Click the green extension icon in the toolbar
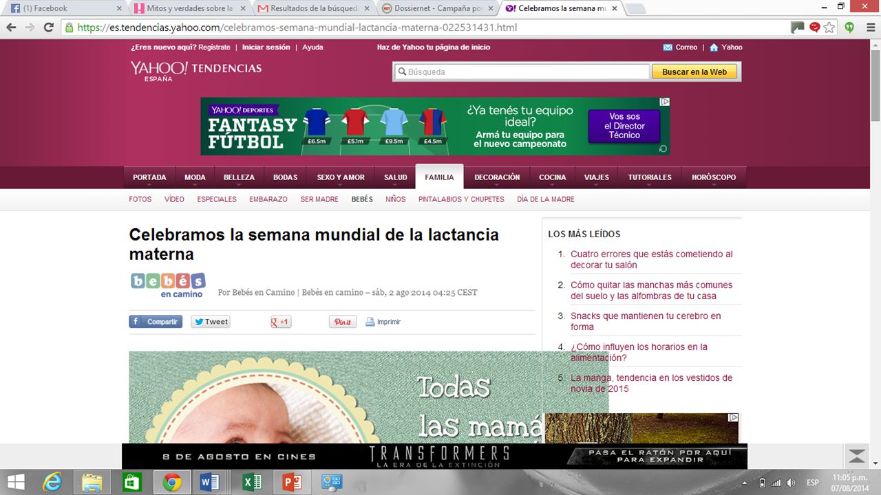 [x=849, y=27]
